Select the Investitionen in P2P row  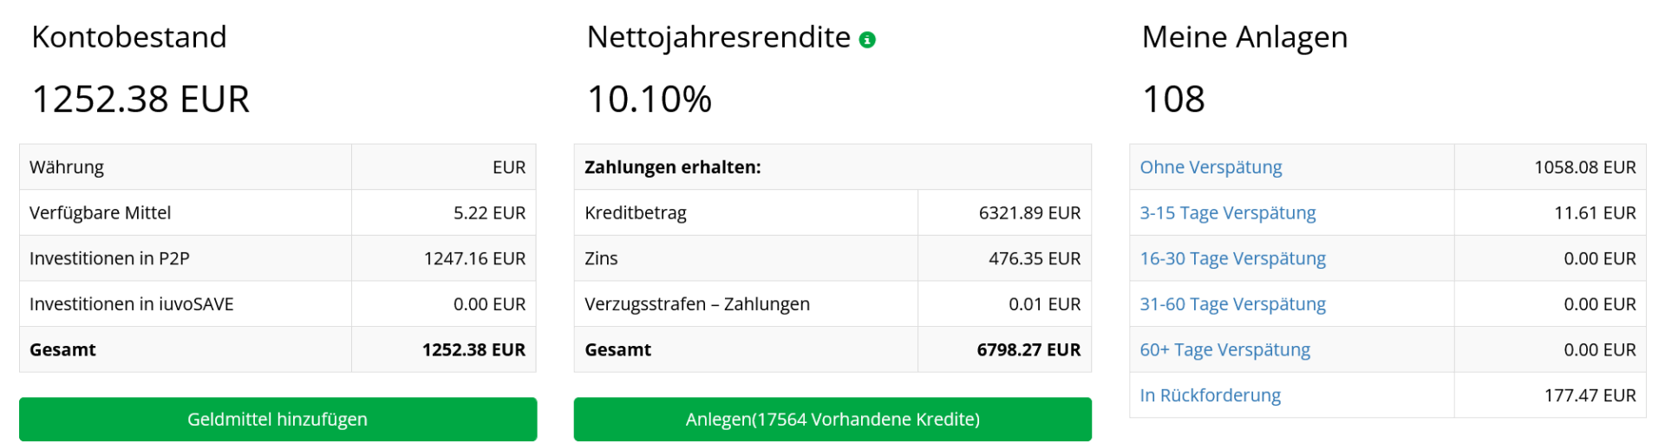pos(277,258)
